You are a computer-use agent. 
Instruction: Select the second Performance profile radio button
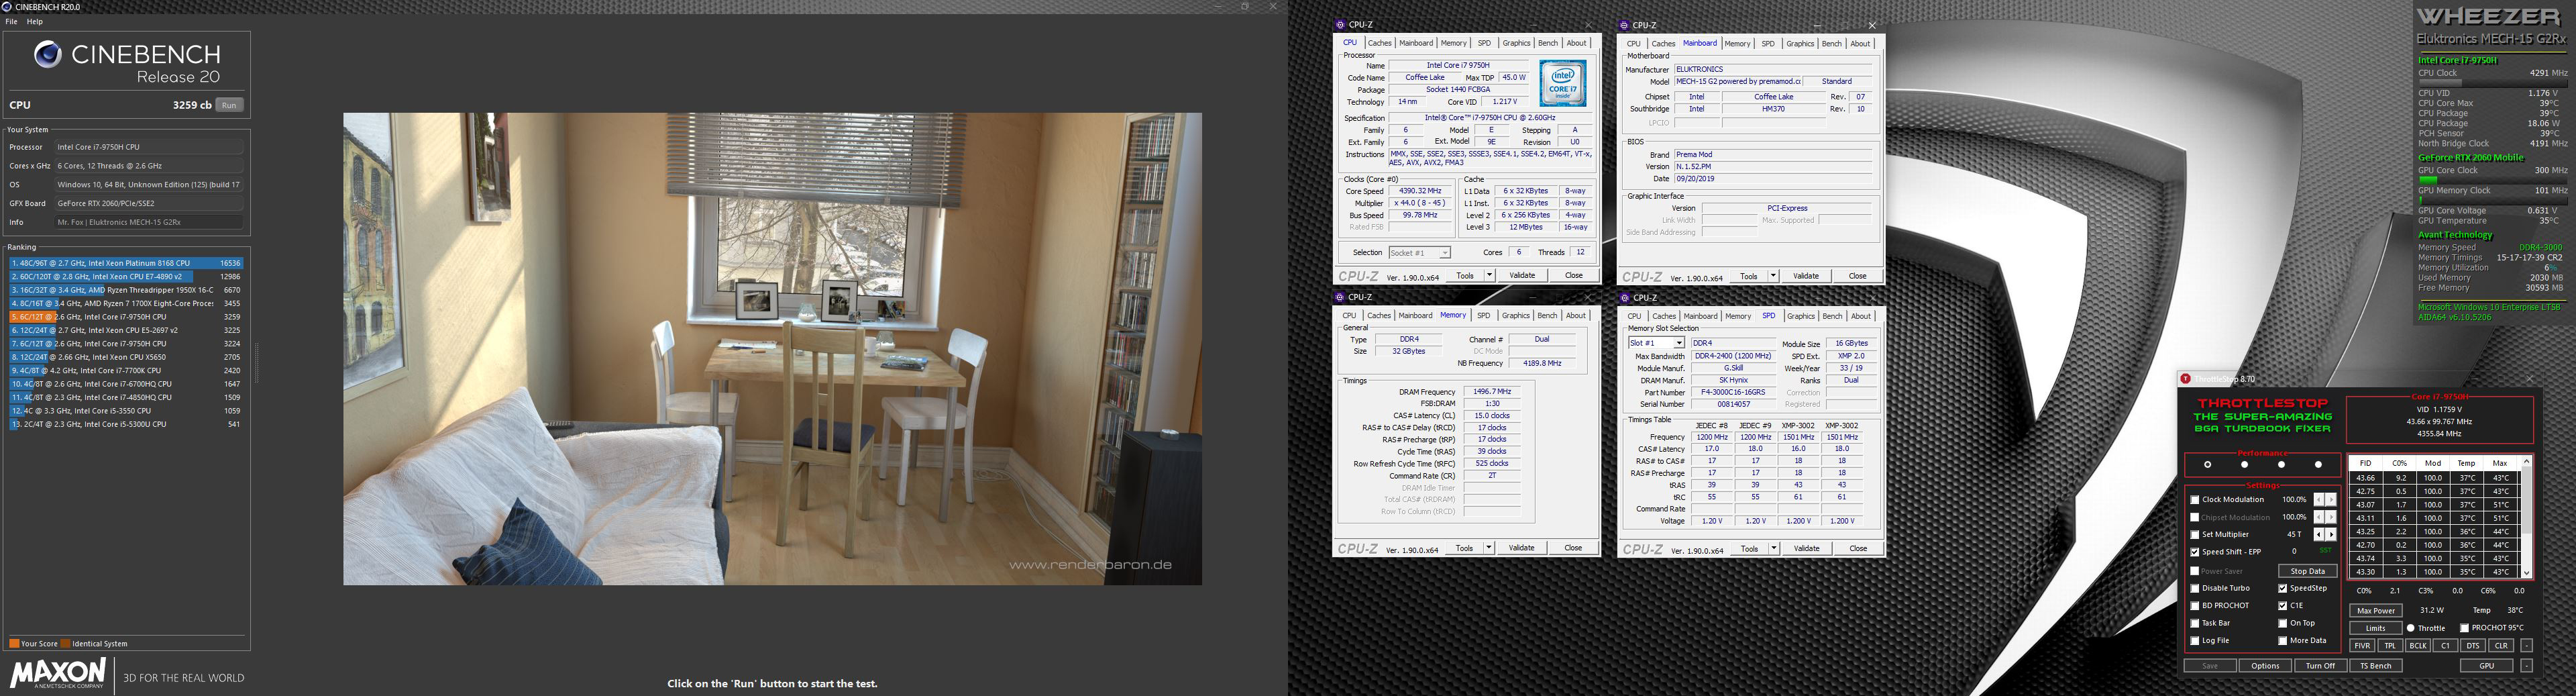click(2244, 465)
